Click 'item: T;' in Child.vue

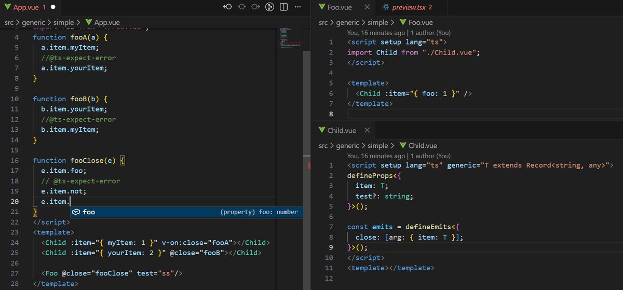click(x=372, y=186)
